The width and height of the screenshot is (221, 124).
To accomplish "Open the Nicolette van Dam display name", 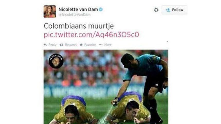I will click(78, 9).
